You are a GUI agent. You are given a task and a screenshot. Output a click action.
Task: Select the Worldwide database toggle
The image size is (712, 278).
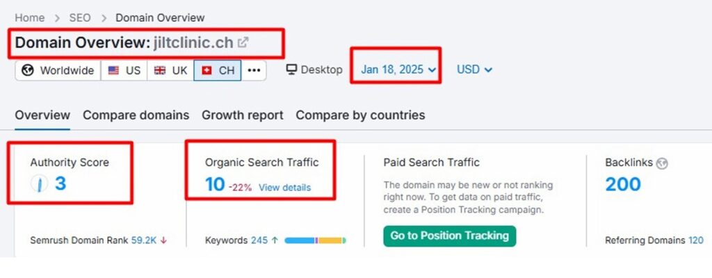58,70
